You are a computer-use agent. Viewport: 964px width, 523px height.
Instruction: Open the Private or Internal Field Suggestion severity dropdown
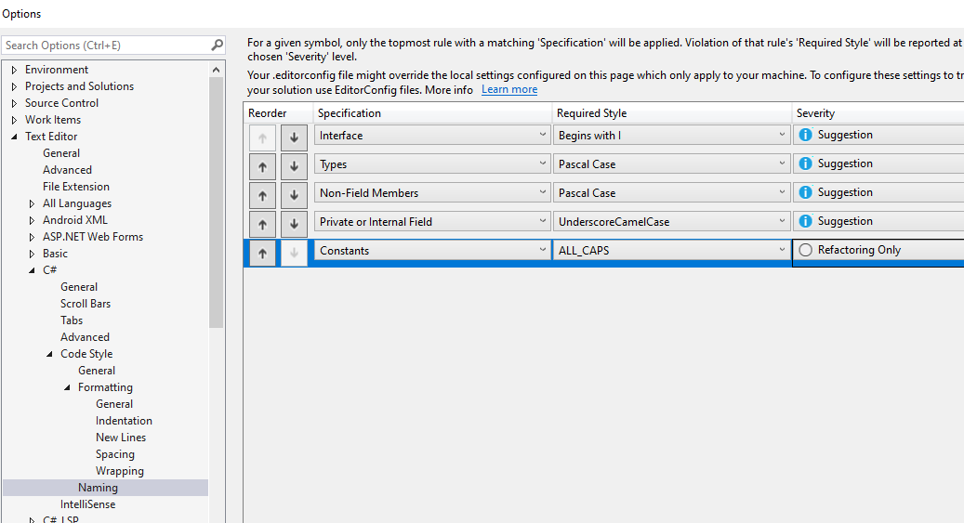click(878, 221)
